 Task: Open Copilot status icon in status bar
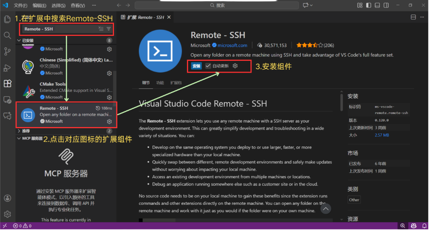(x=413, y=226)
